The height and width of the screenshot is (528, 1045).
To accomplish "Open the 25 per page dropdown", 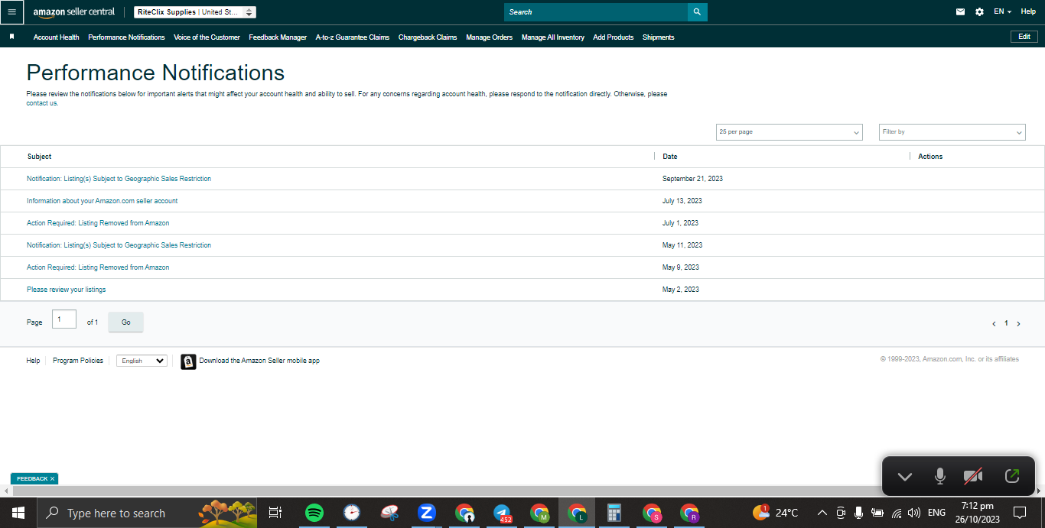I will 789,132.
